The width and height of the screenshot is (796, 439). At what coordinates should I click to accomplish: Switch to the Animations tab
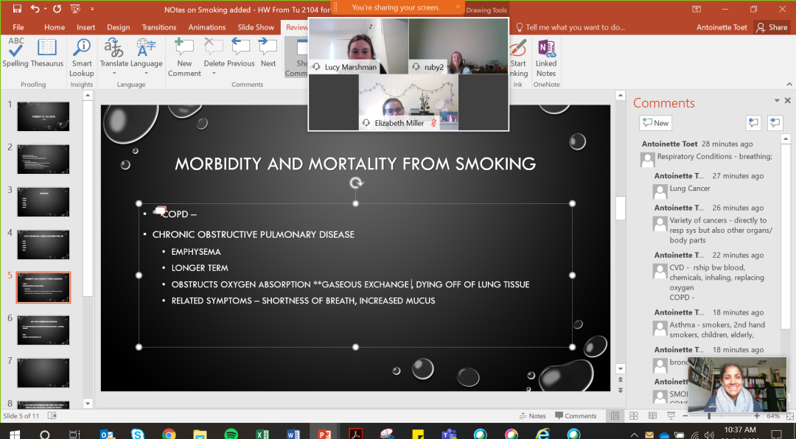coord(206,27)
